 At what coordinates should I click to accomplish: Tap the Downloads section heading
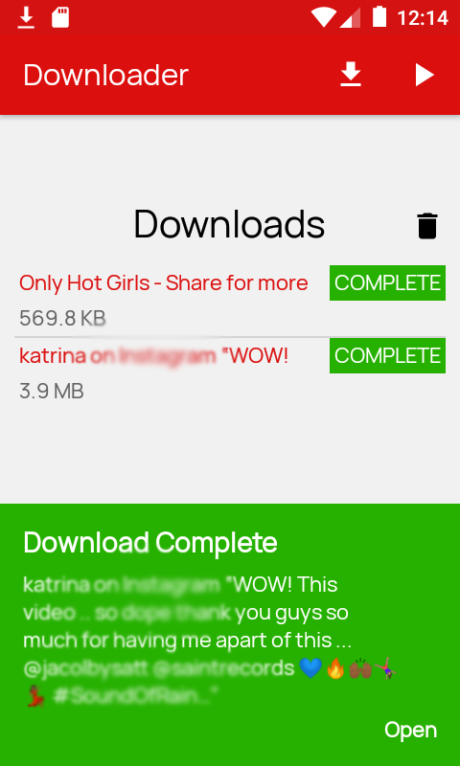coord(229,225)
